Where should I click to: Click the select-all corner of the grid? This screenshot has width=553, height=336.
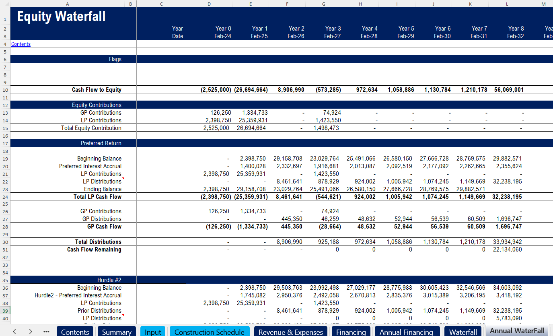click(x=5, y=4)
